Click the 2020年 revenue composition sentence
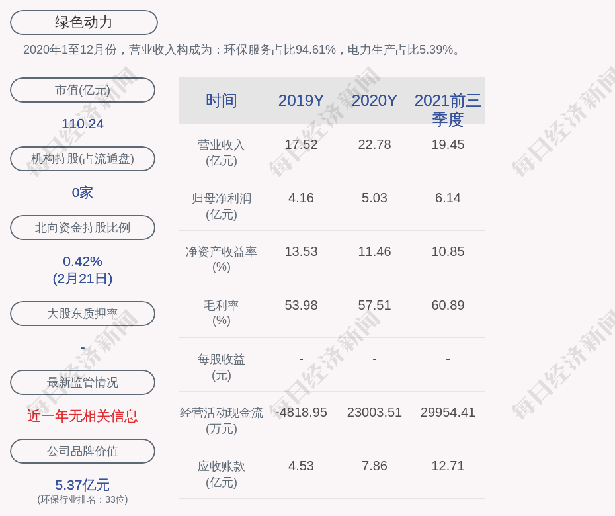Viewport: 615px width, 516px height. [243, 50]
